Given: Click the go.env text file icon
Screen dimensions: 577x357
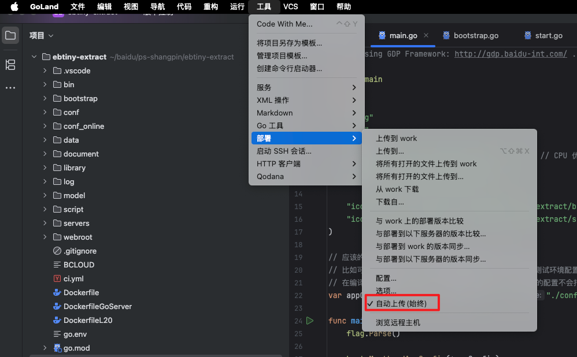Looking at the screenshot, I should 57,334.
